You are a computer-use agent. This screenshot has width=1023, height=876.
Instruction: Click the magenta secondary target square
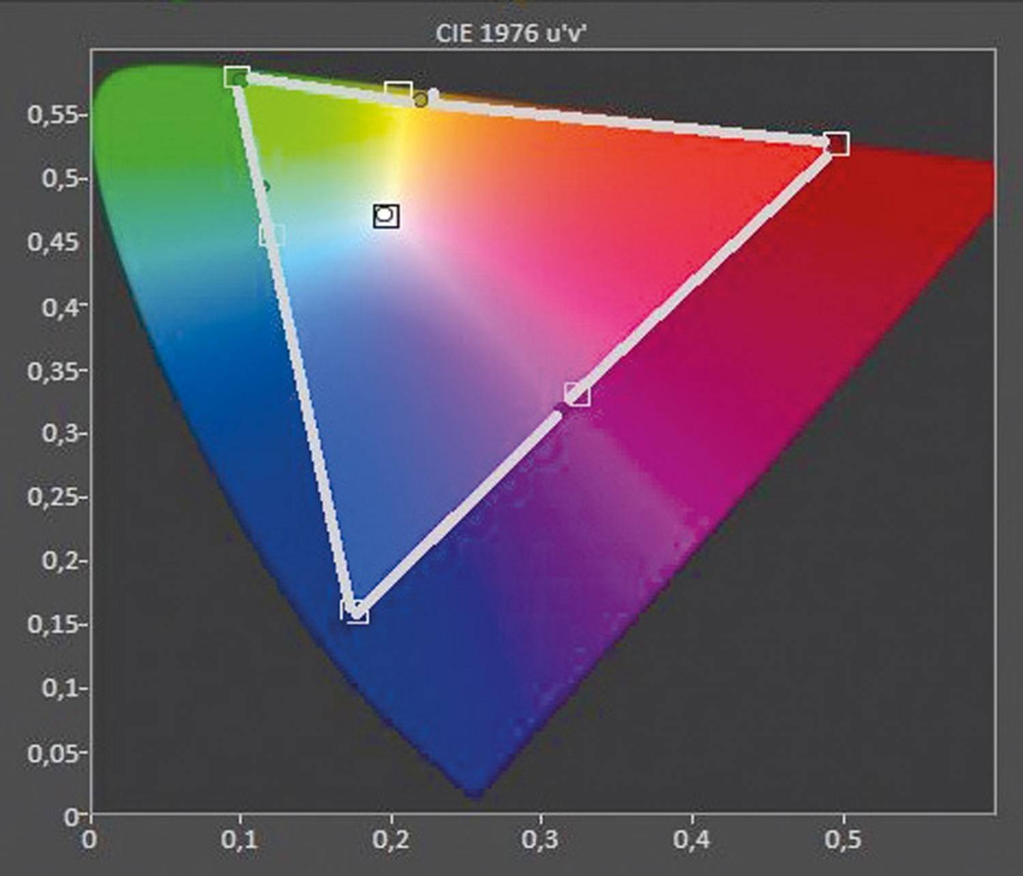[577, 394]
